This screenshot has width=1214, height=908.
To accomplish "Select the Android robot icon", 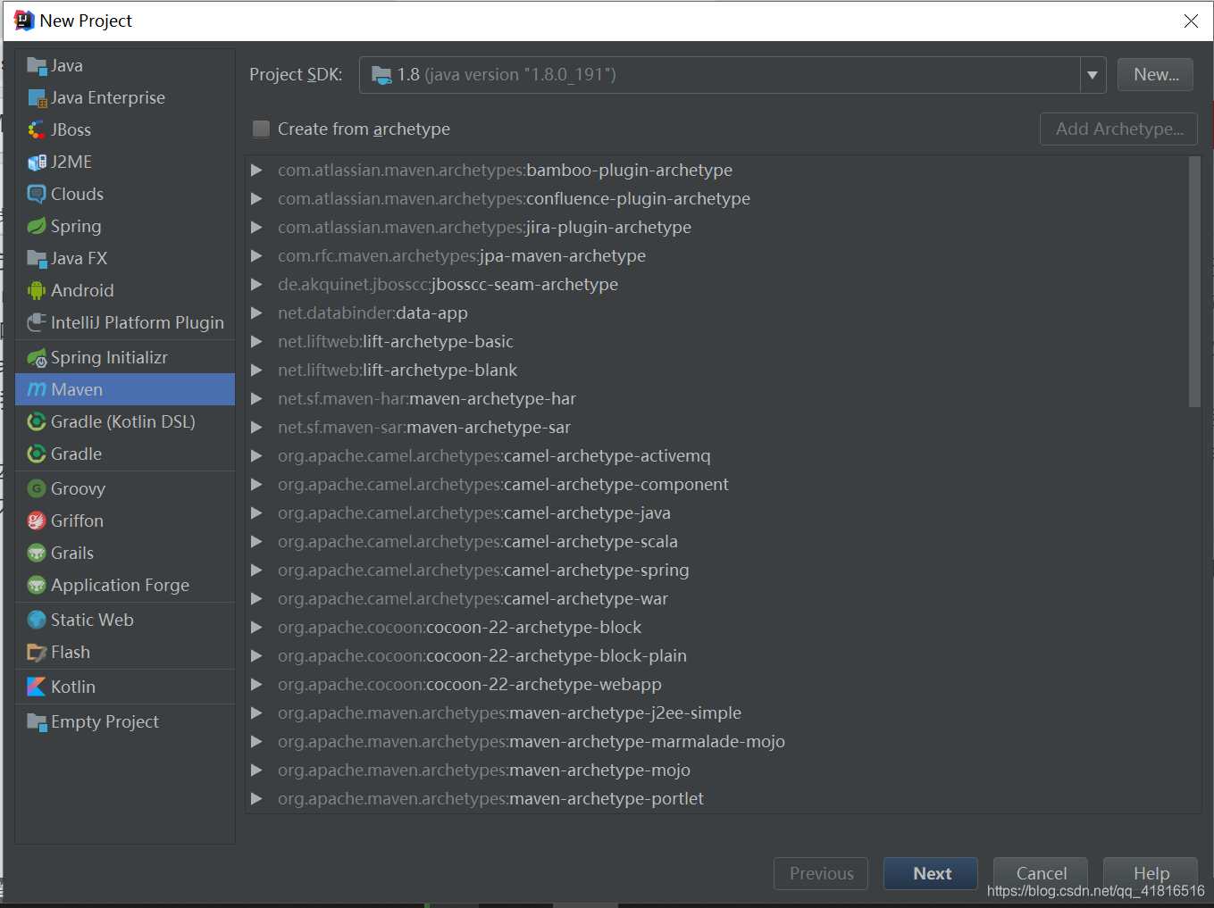I will point(37,290).
